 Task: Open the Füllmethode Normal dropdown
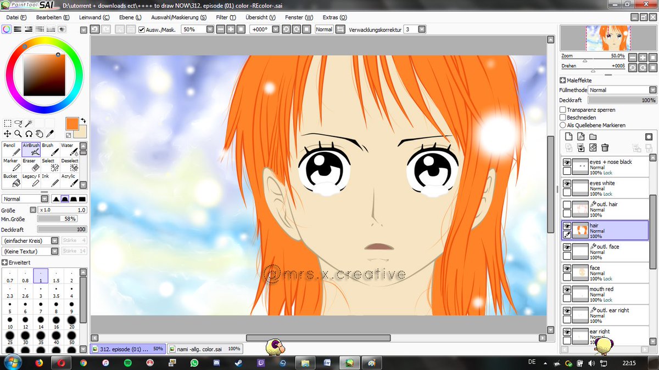pyautogui.click(x=652, y=90)
